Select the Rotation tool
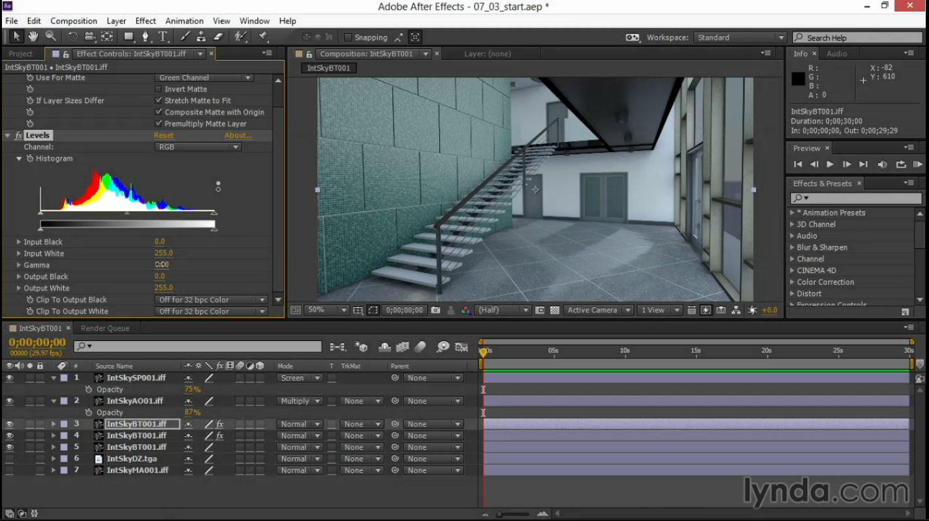The height and width of the screenshot is (521, 929). click(x=72, y=37)
